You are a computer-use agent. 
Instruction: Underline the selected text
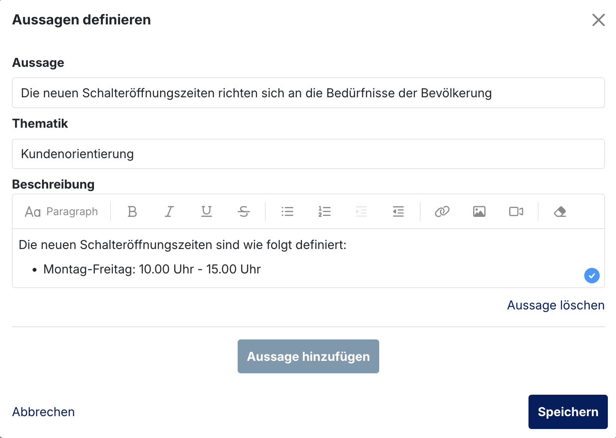coord(206,212)
